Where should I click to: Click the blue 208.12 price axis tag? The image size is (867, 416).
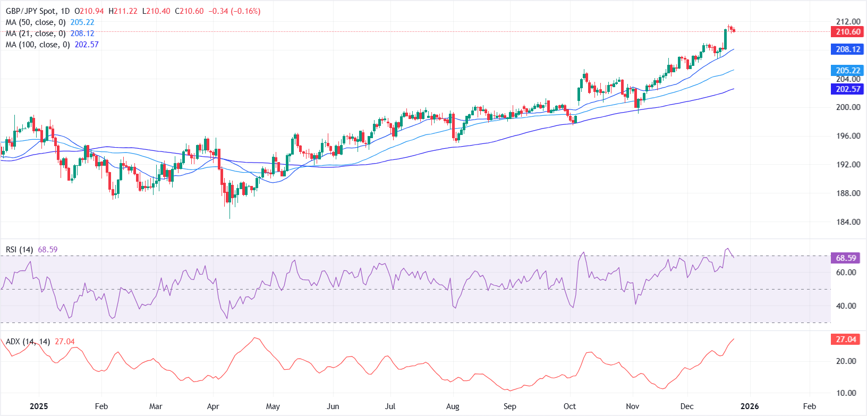tap(847, 49)
